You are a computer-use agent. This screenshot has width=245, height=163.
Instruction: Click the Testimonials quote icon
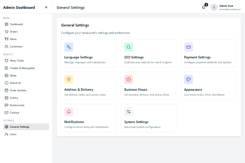[x=7, y=105]
